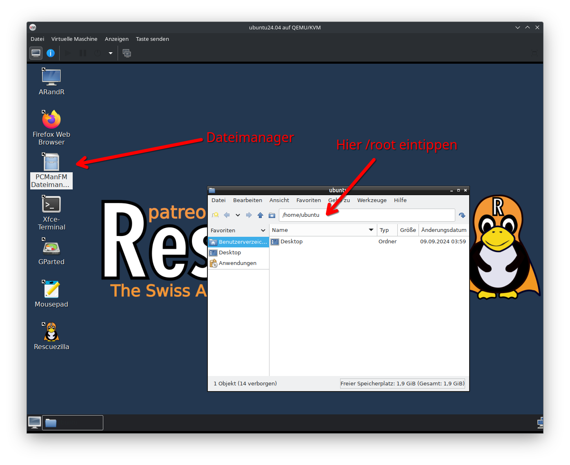Show graphical console in virt-manager toolbar
Viewport: 570px width, 465px height.
click(x=36, y=53)
